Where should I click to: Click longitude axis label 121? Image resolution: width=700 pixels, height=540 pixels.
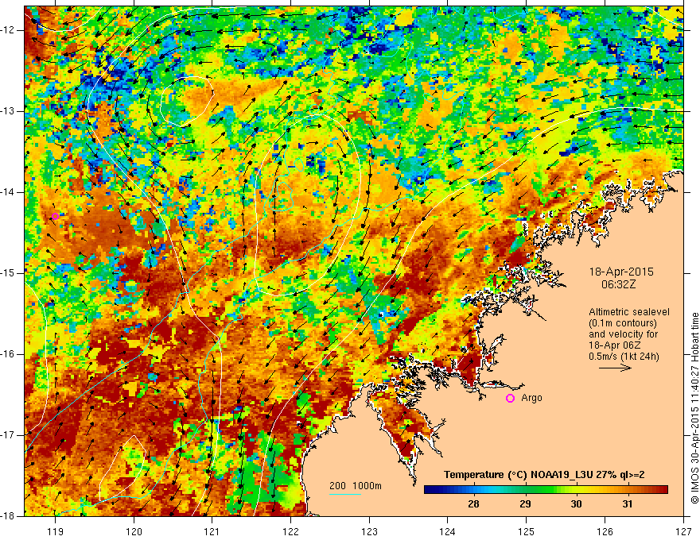212,531
